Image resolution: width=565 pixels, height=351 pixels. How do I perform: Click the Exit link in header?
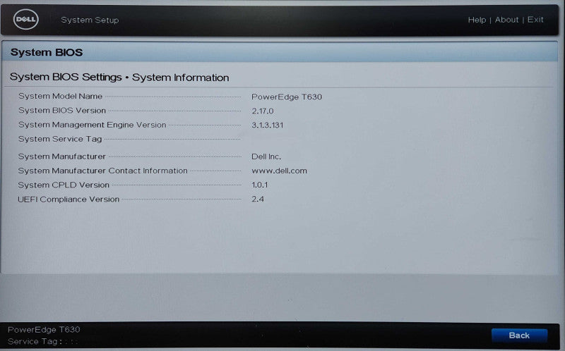535,20
